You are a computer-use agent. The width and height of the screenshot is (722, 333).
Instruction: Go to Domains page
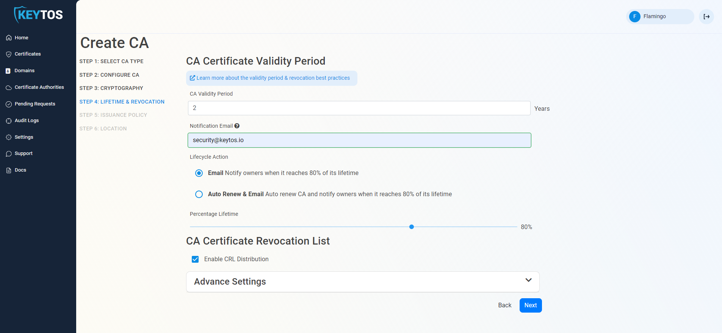[x=25, y=71]
